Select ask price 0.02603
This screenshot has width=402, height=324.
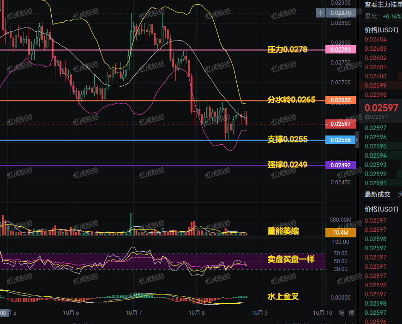click(375, 49)
